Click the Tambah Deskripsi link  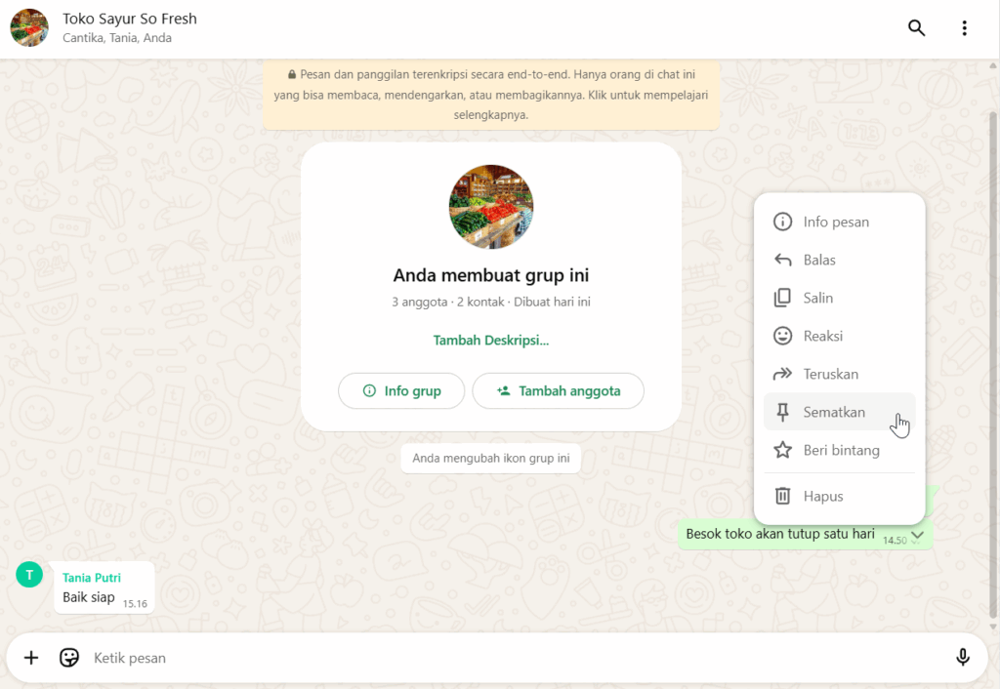490,341
